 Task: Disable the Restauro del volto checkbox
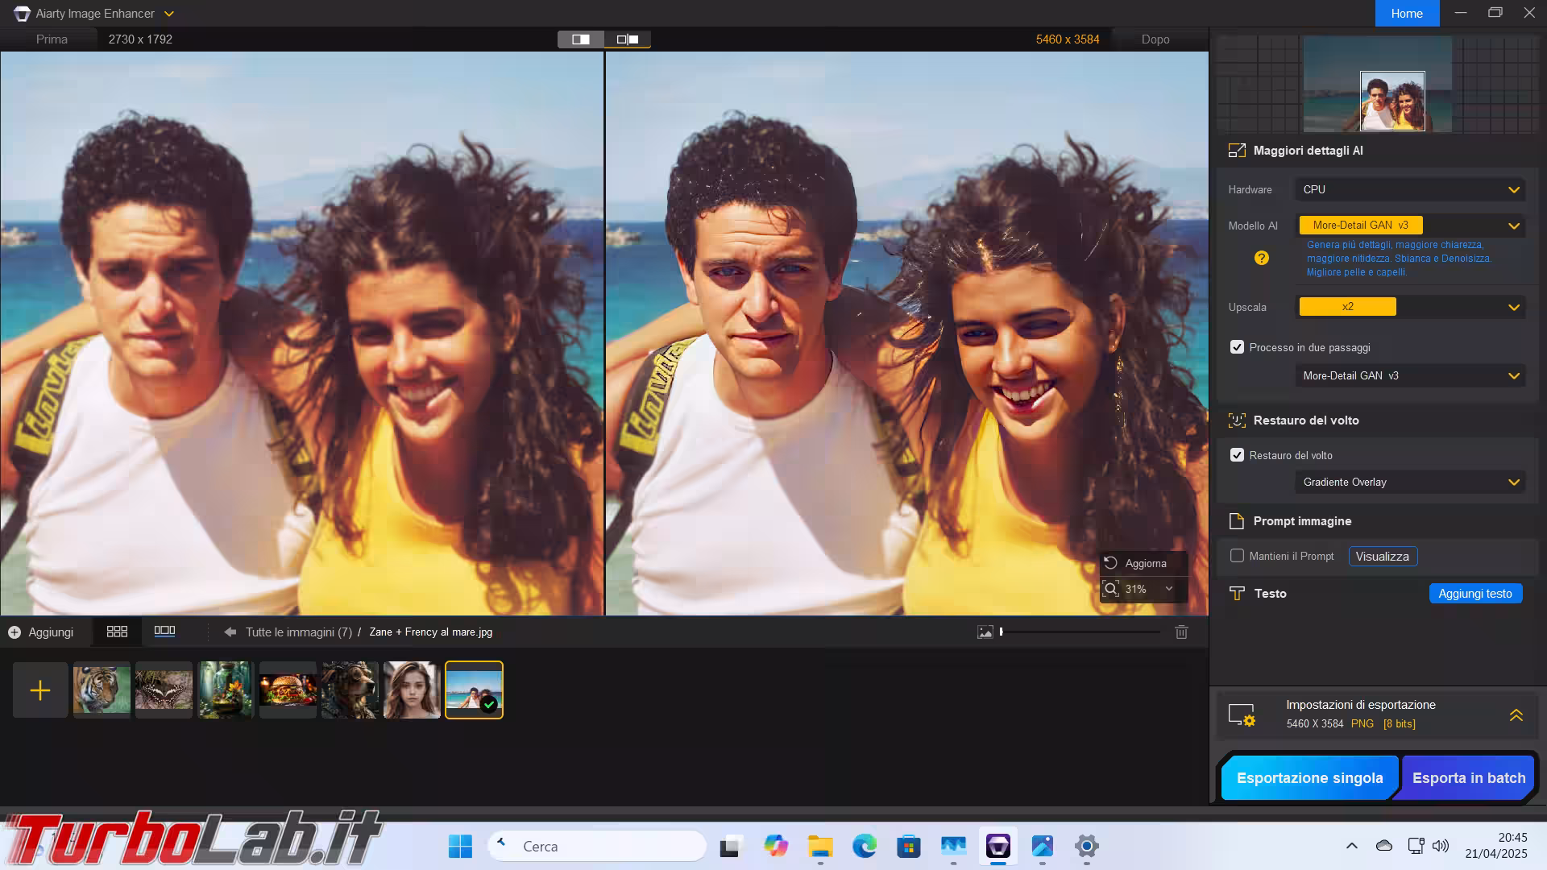tap(1237, 455)
